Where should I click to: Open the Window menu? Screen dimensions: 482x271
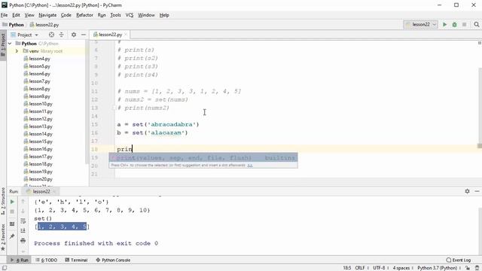coord(146,15)
